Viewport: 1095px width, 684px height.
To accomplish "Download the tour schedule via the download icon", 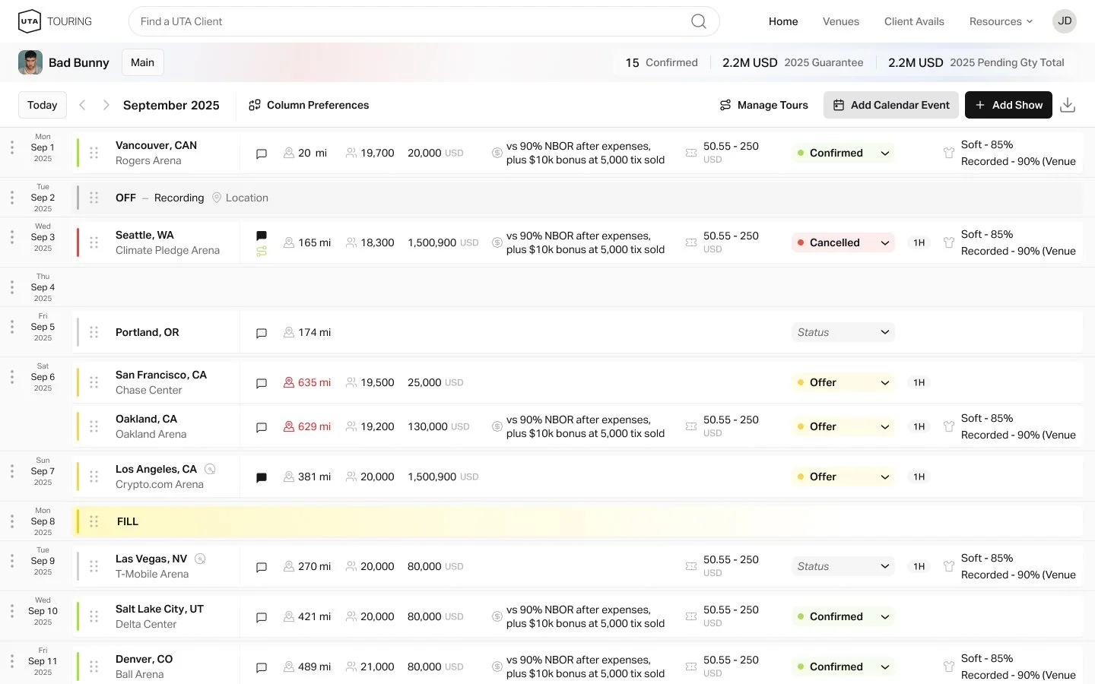I will coord(1068,105).
